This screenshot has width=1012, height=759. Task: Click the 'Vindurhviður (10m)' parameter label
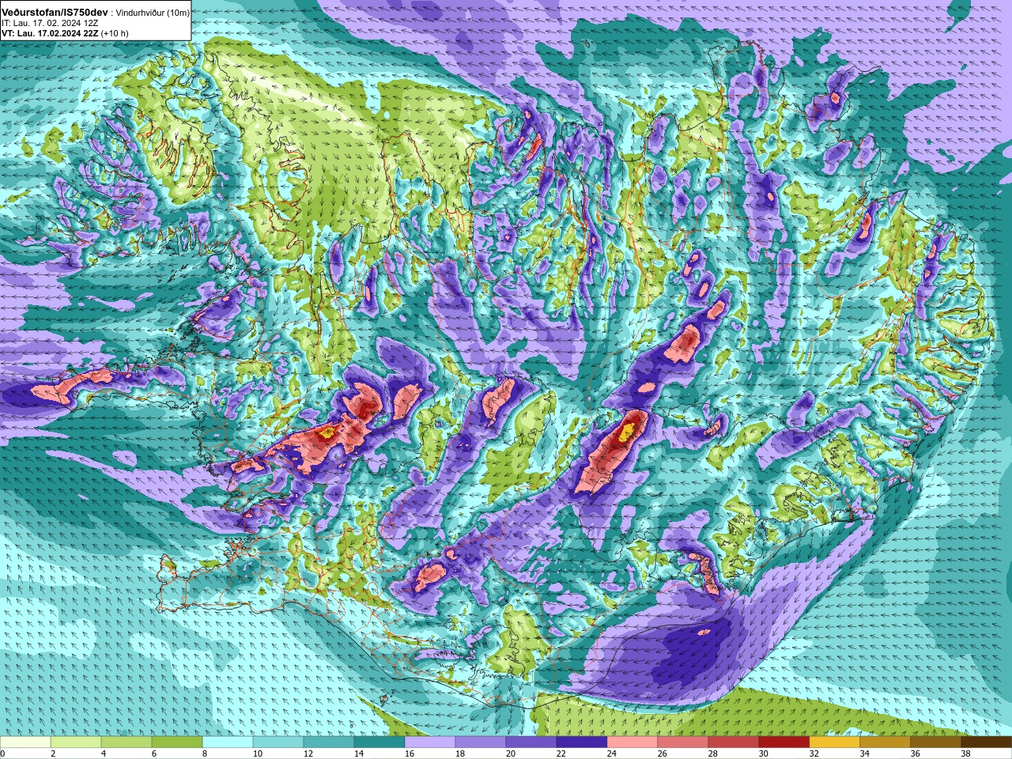[153, 13]
